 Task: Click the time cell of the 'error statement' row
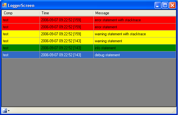[67, 27]
